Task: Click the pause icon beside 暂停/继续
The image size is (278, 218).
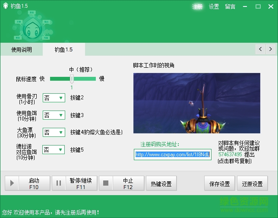Action: (59, 183)
